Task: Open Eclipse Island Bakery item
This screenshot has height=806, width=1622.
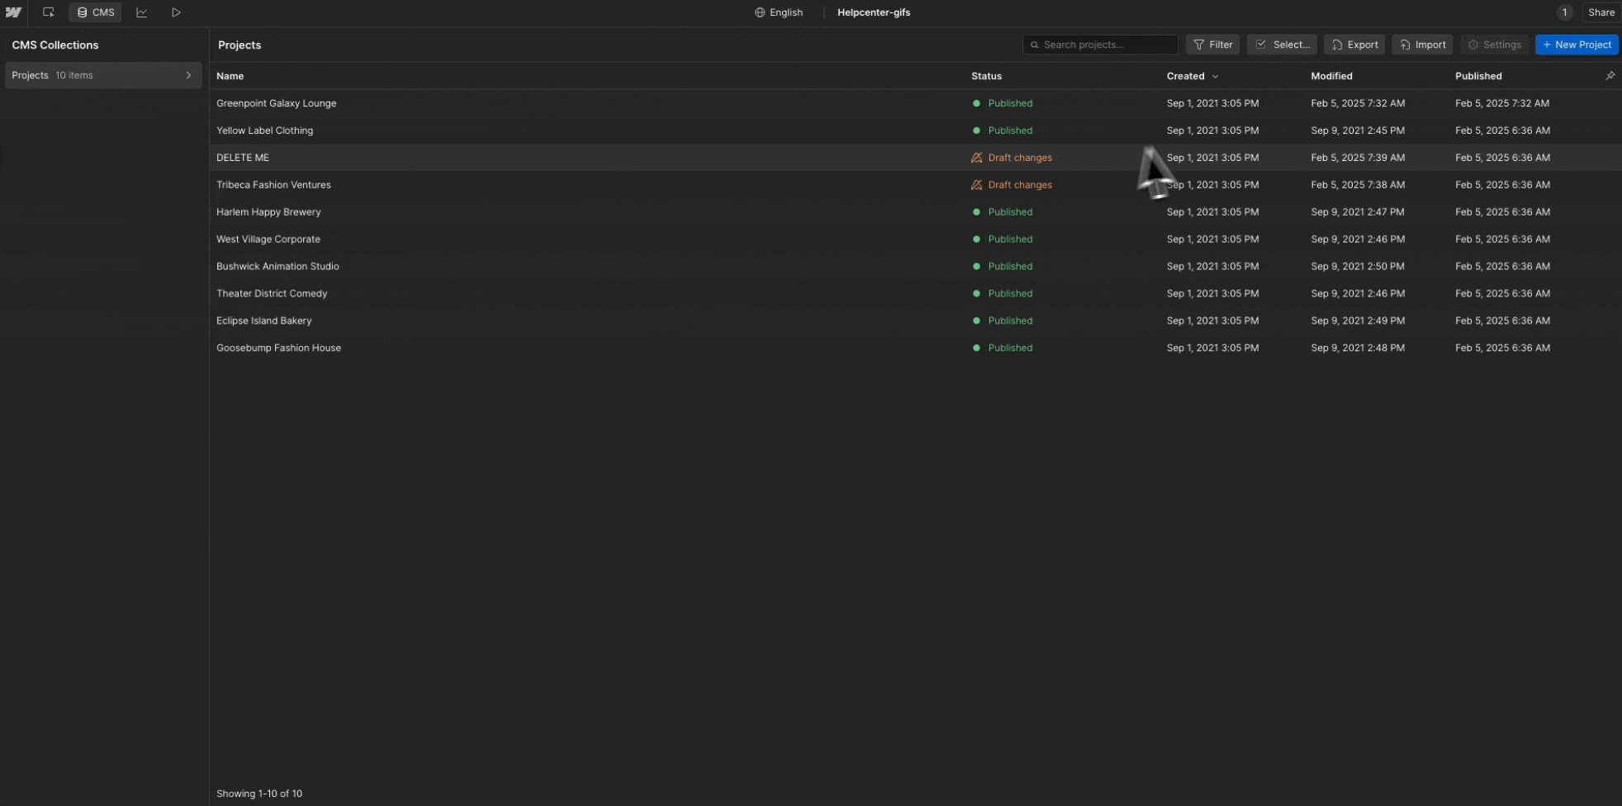Action: (264, 321)
